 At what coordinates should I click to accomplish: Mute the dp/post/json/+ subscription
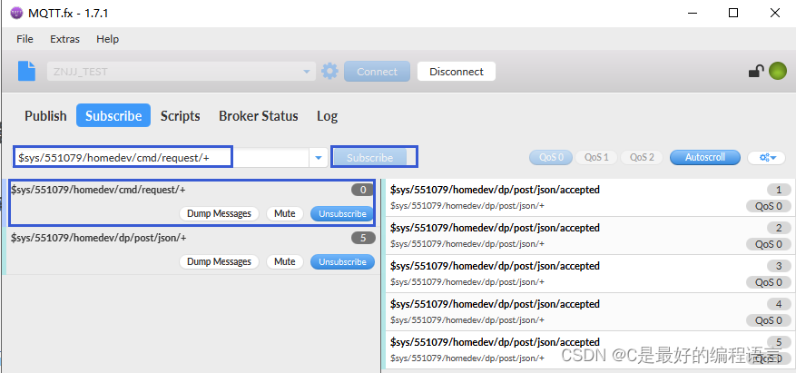coord(285,262)
